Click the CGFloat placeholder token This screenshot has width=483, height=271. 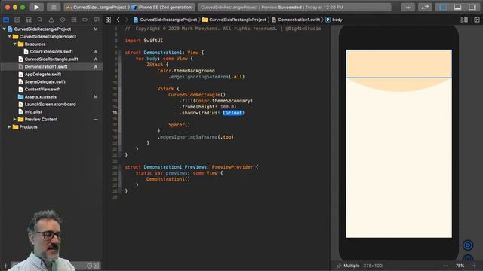click(233, 113)
